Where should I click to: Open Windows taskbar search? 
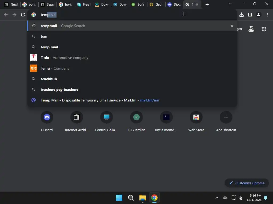point(131,198)
